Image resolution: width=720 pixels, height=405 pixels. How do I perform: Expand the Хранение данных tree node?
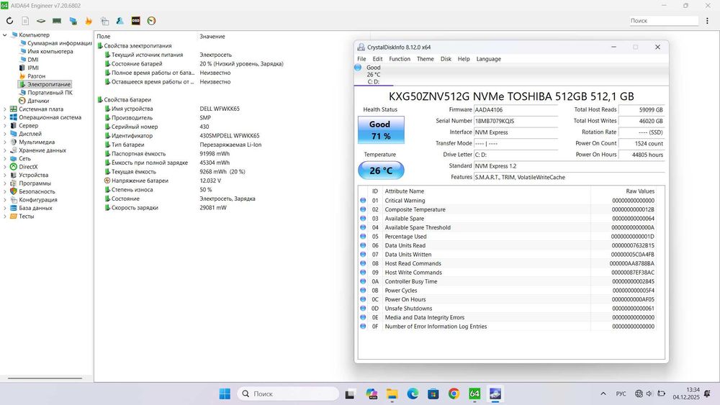tap(5, 150)
